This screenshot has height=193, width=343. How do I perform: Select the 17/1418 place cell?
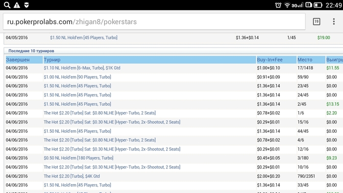point(305,68)
